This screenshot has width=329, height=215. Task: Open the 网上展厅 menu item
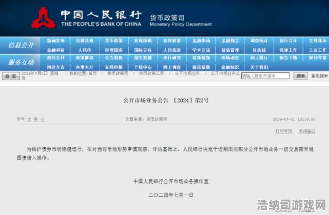coord(259,58)
